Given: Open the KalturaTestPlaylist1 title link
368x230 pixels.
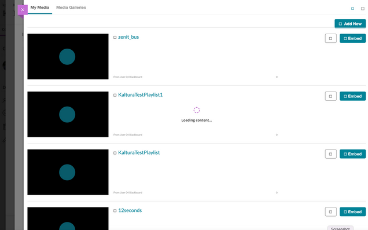Looking at the screenshot, I should tap(141, 94).
